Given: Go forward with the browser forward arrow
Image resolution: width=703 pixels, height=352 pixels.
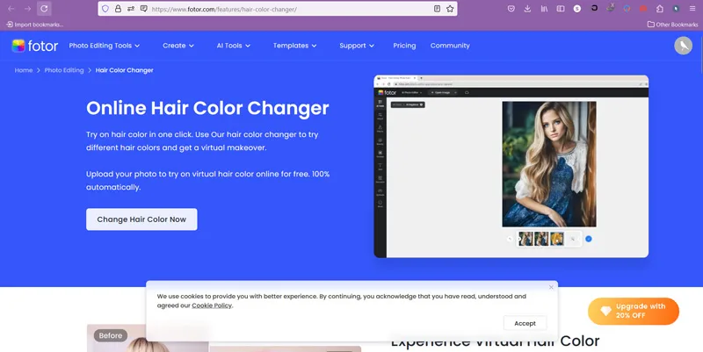Looking at the screenshot, I should tap(27, 9).
